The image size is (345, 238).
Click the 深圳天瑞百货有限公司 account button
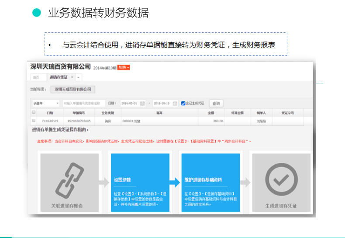pos(72,90)
